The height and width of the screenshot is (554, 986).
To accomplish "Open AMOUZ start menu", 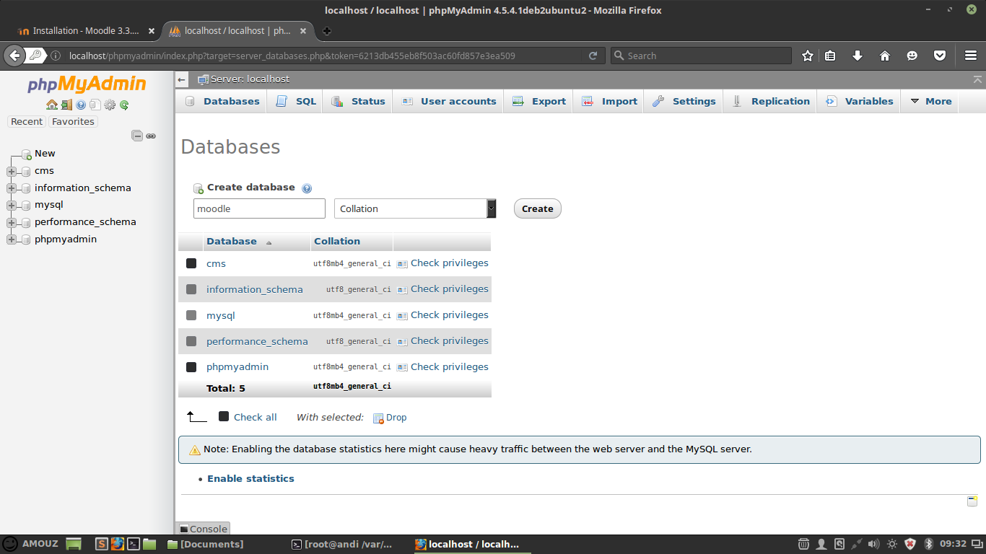I will click(30, 544).
